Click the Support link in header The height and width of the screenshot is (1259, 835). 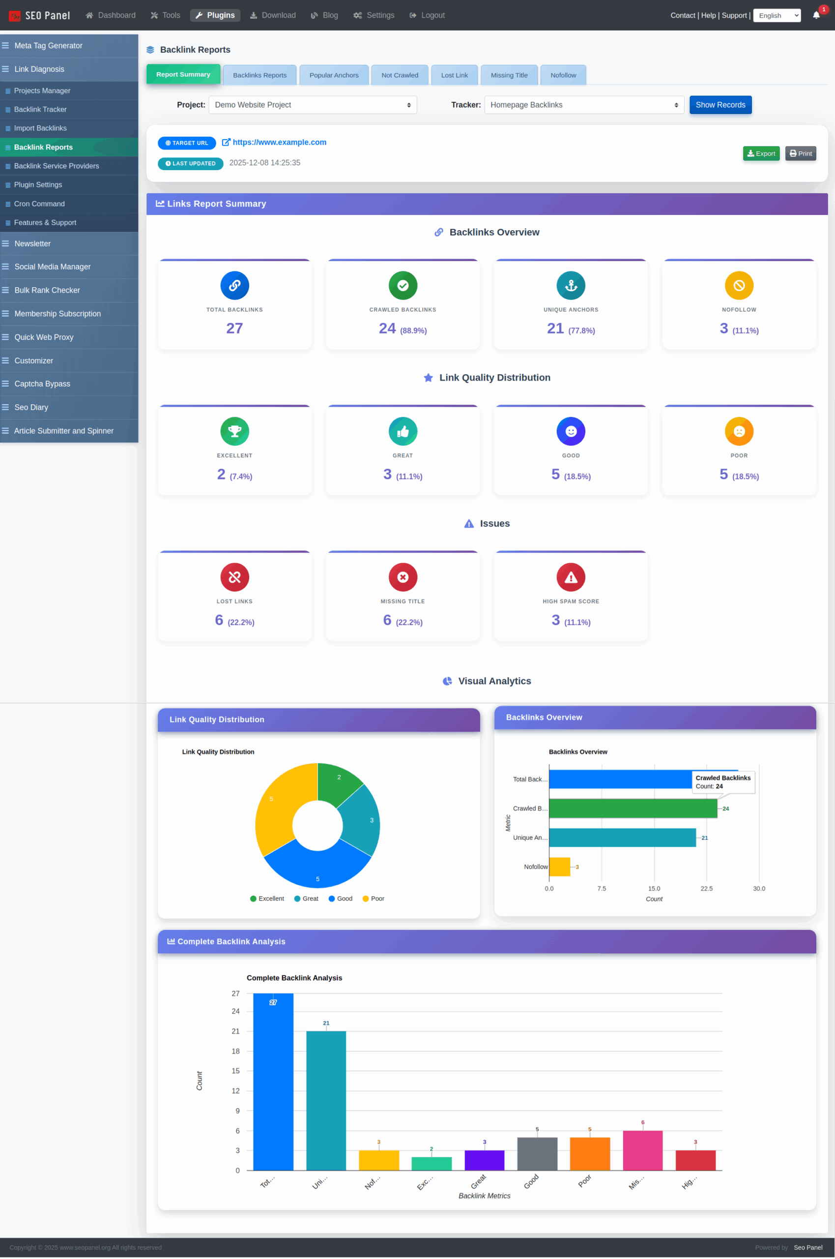(x=734, y=15)
